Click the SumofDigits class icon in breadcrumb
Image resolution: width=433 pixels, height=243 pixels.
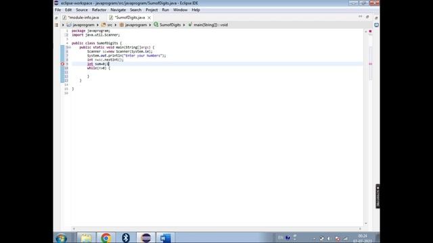click(x=156, y=24)
